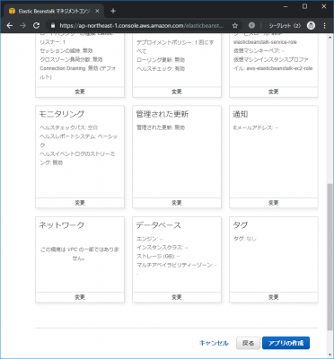Click the incognito profile avatar icon
Viewport: 334px width, 359px height.
[x=311, y=26]
